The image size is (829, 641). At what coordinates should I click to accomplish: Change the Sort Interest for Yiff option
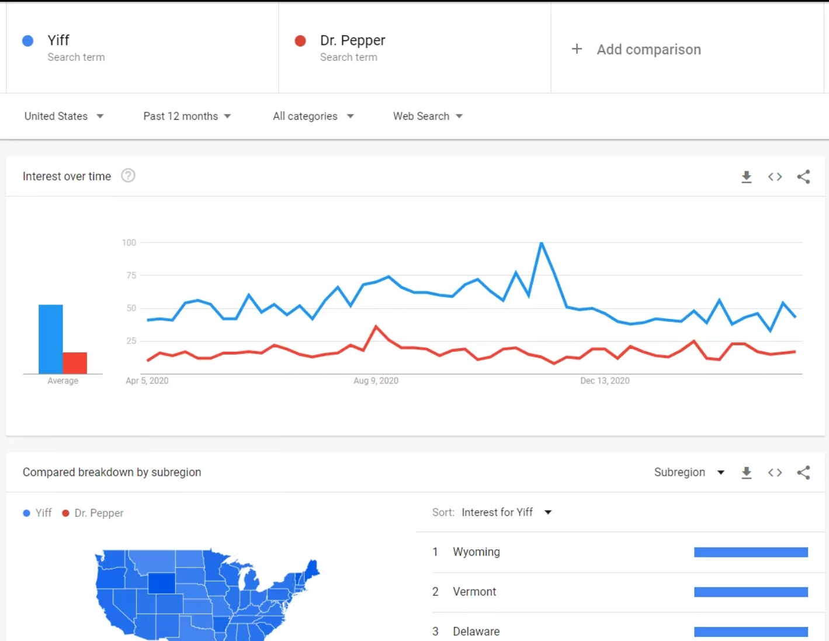coord(506,512)
